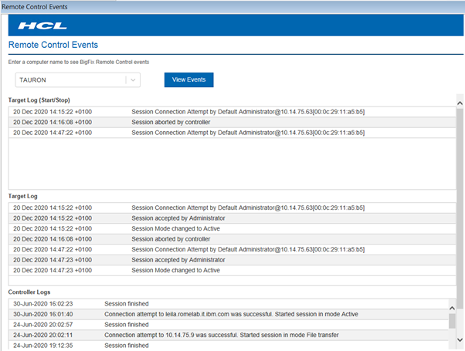Select connection attempt to 10.14.75.9 File transfer entry
This screenshot has width=465, height=351.
tap(222, 335)
